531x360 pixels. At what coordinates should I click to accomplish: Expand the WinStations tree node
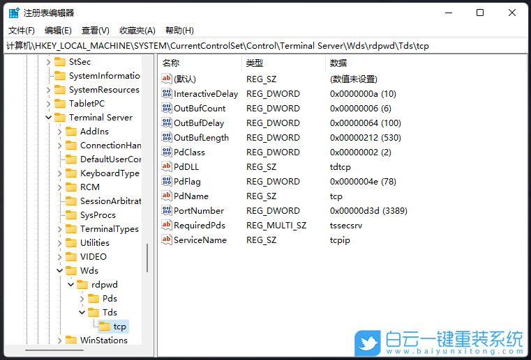tap(59, 341)
